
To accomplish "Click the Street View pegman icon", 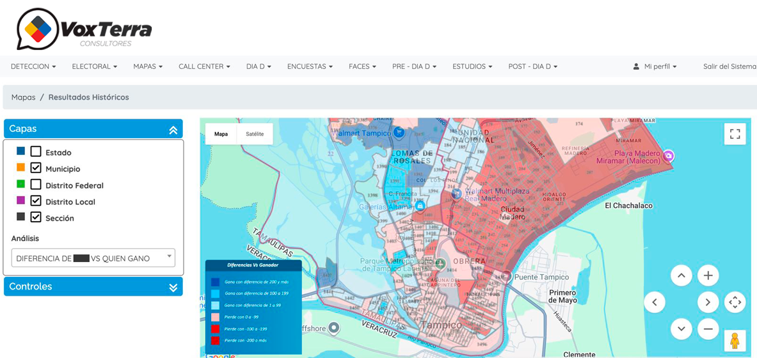I will (735, 341).
